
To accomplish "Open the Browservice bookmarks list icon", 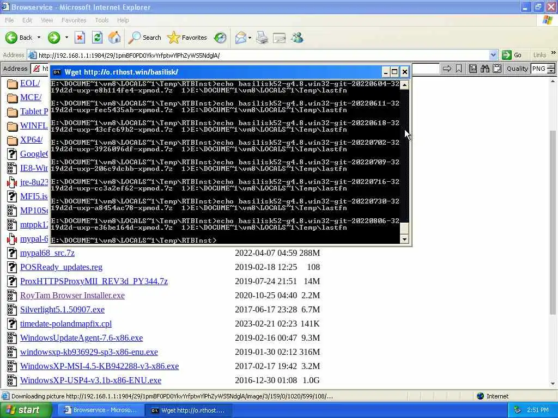I will (x=473, y=69).
